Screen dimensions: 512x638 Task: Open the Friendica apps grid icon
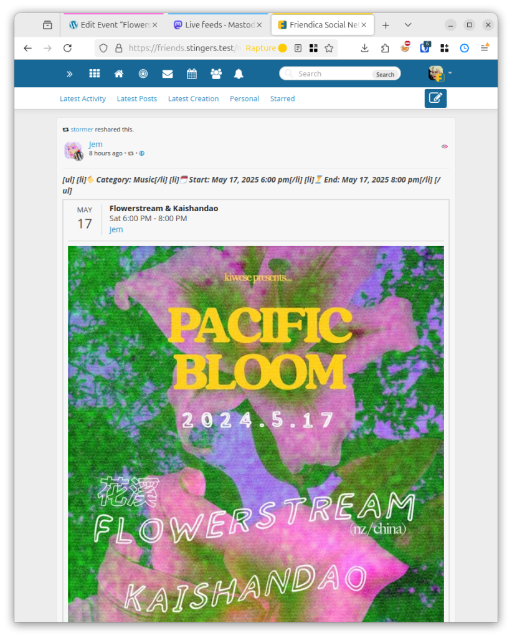point(94,74)
